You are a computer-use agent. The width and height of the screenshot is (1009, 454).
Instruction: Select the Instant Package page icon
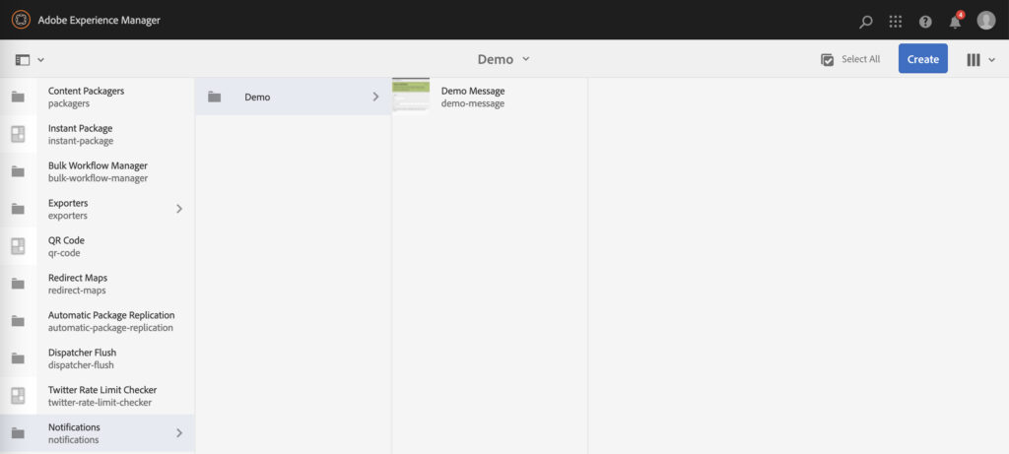tap(18, 134)
